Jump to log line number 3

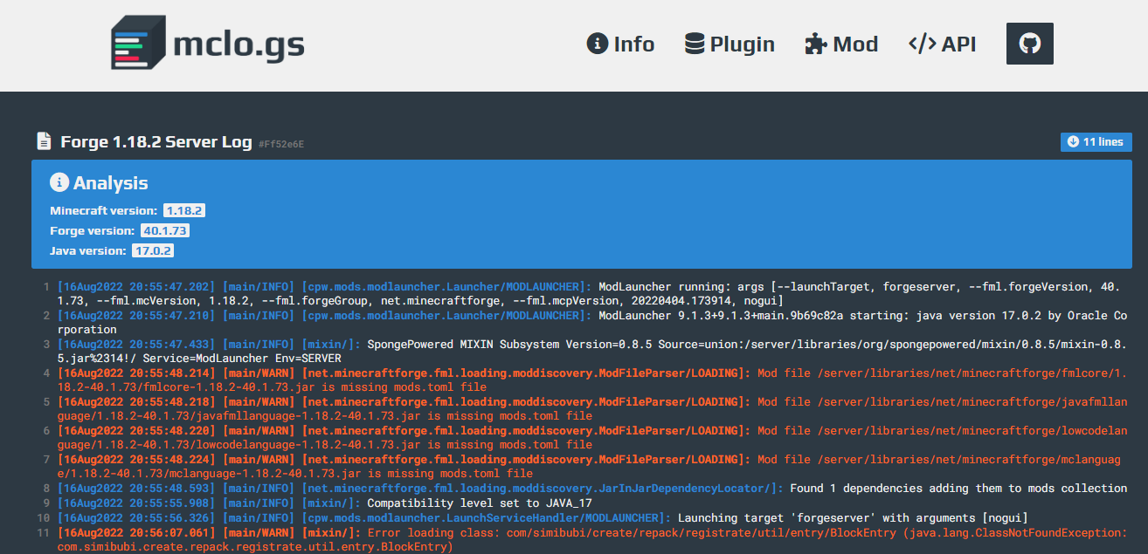click(45, 345)
